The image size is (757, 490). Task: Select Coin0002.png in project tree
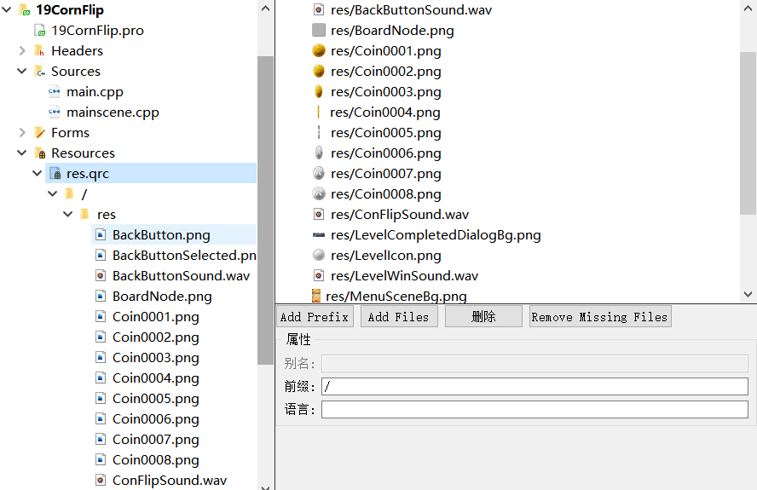[155, 337]
